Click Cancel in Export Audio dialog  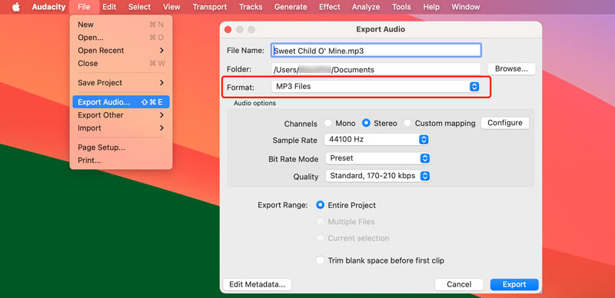[x=459, y=284]
